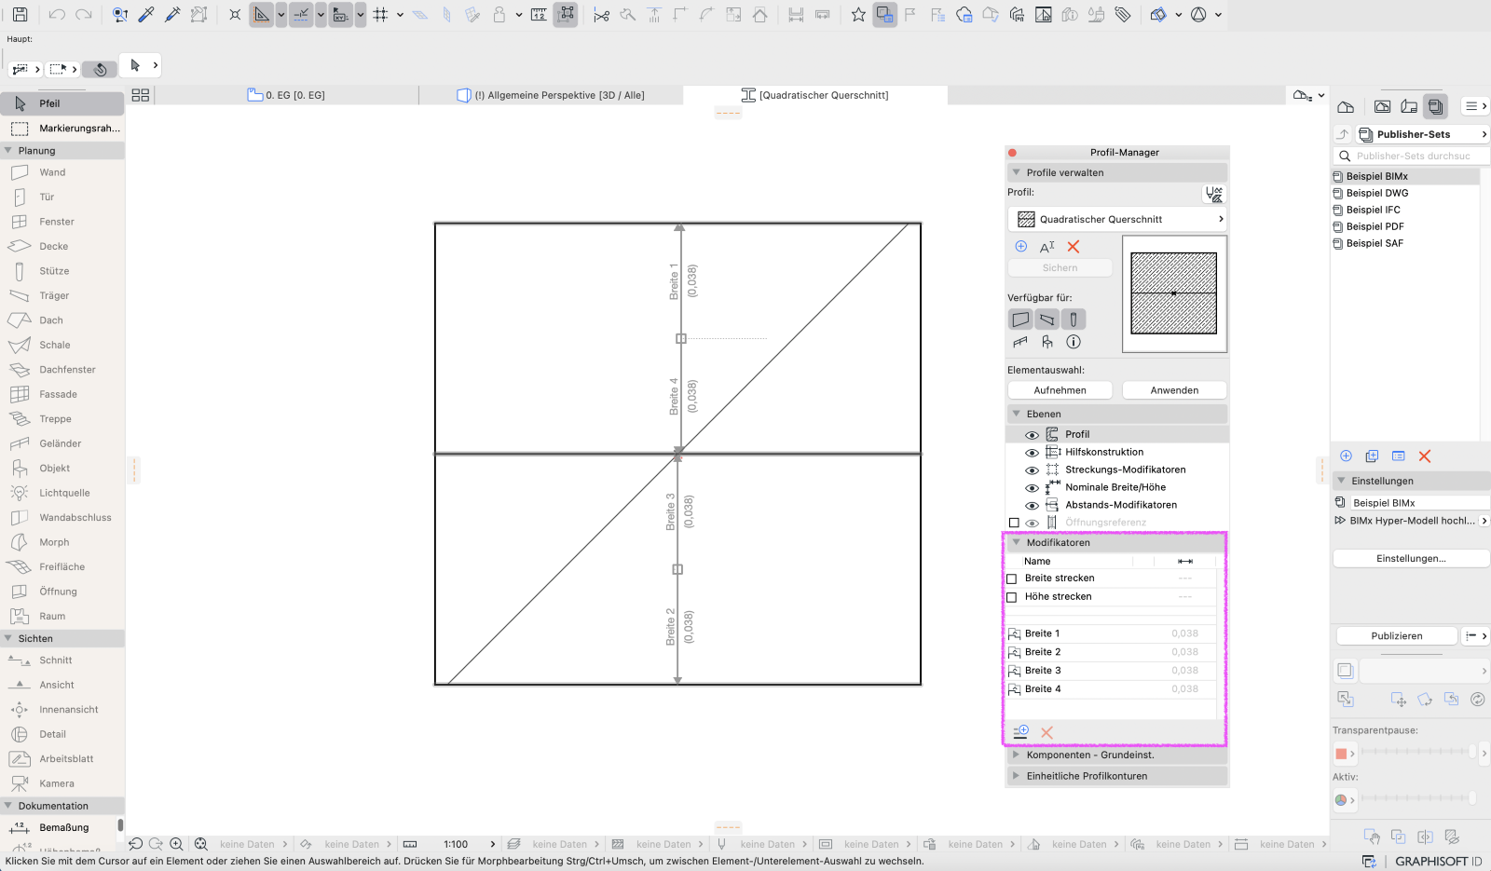
Task: Select Beispiel PDF publisher set
Action: (x=1375, y=226)
